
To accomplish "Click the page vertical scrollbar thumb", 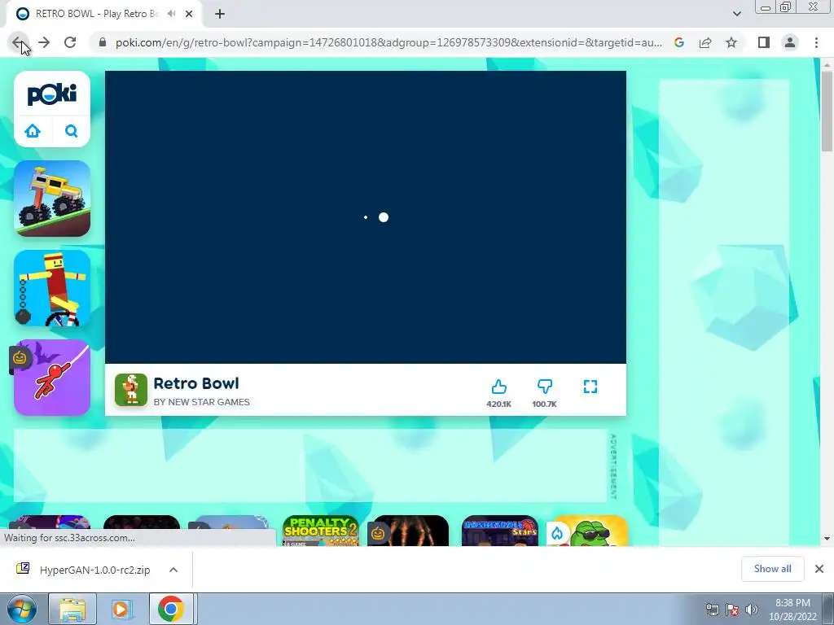I will tap(827, 111).
